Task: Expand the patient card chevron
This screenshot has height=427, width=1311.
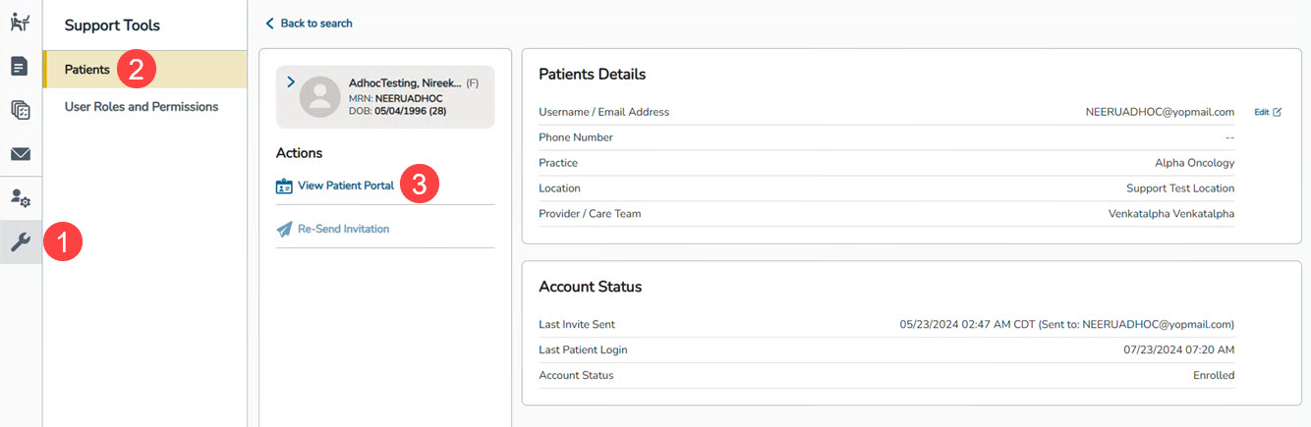Action: [290, 82]
